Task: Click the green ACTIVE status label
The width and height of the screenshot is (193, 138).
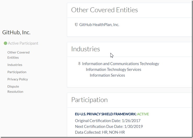Action: pyautogui.click(x=143, y=114)
